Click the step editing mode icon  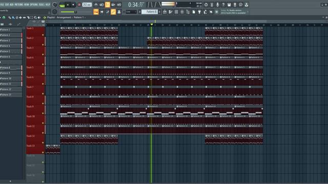click(108, 12)
